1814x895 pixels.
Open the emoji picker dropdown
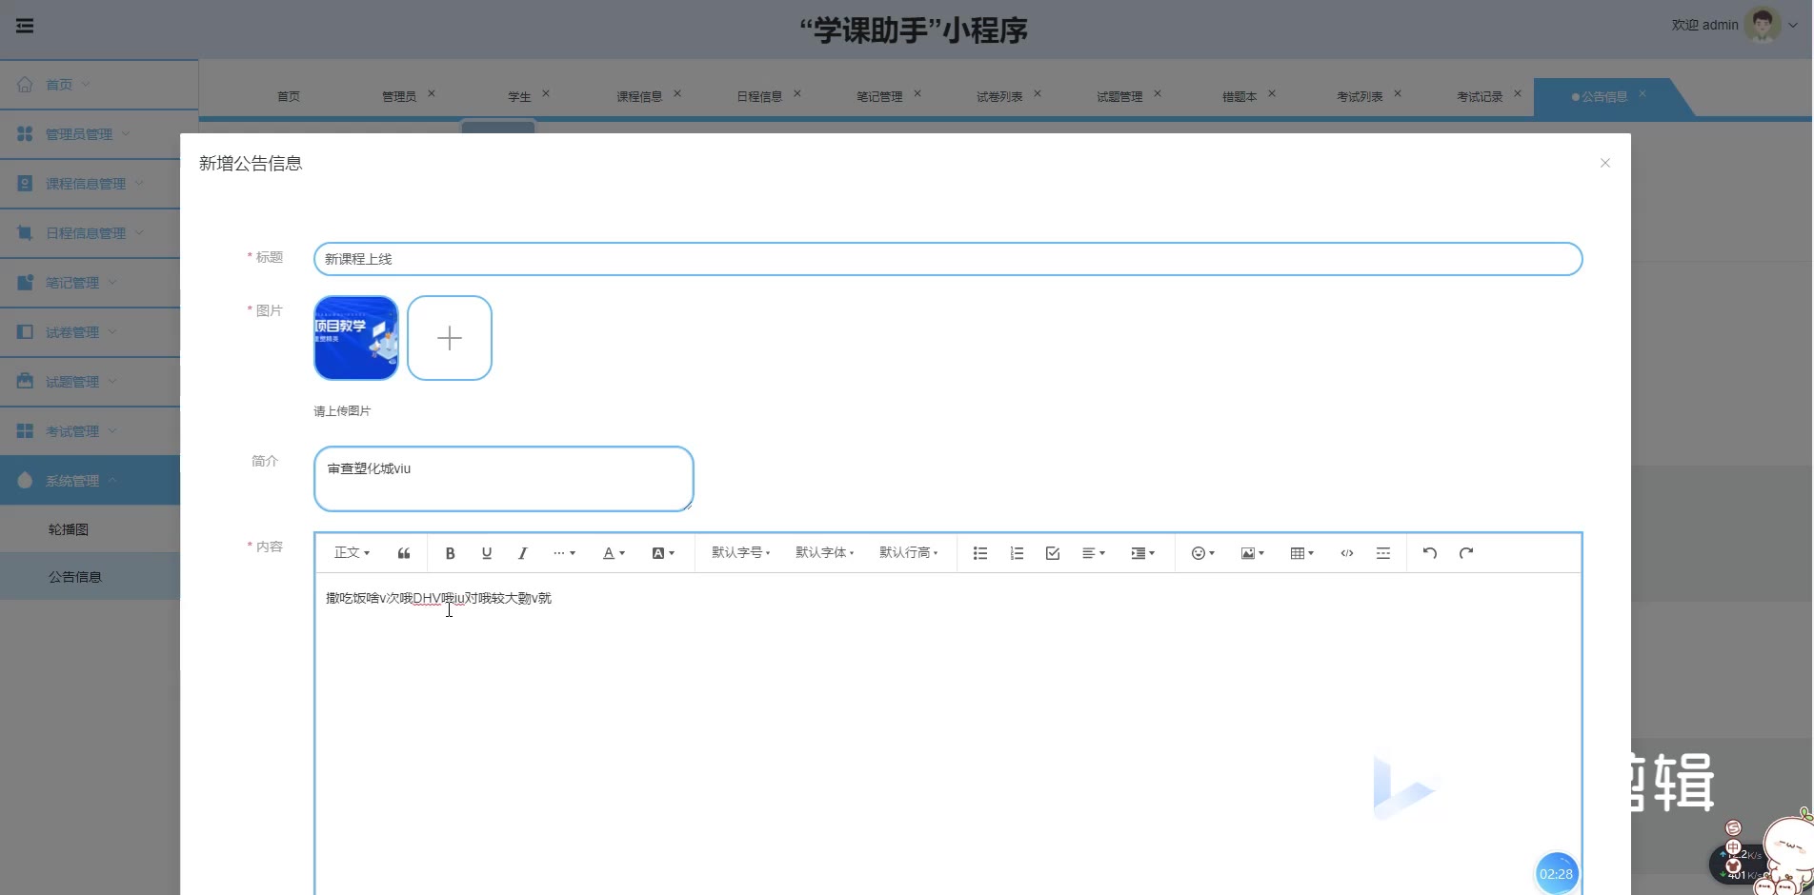(x=1202, y=553)
